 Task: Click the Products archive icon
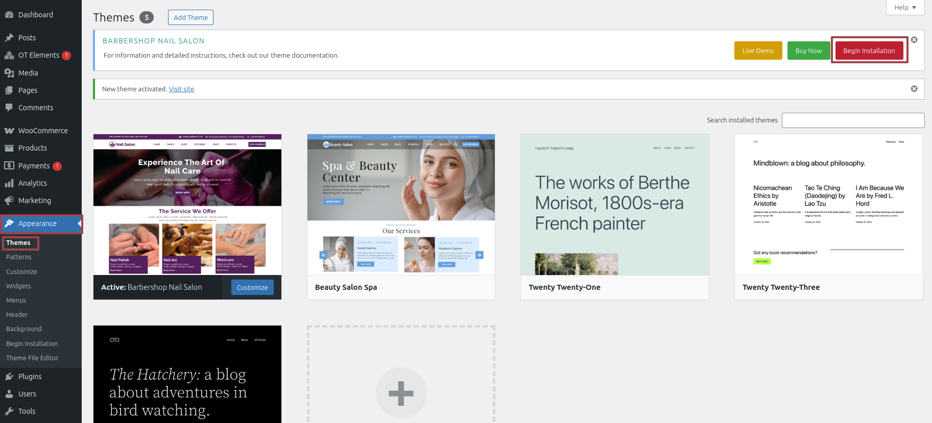[x=9, y=148]
